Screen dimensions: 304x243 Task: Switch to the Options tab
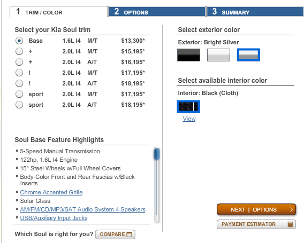(x=157, y=12)
